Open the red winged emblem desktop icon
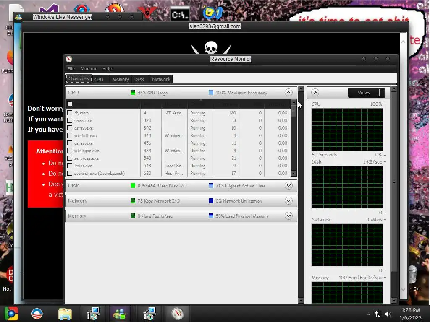This screenshot has height=322, width=430. [x=147, y=12]
